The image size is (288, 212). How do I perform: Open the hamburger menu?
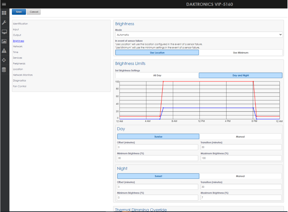(4, 4)
